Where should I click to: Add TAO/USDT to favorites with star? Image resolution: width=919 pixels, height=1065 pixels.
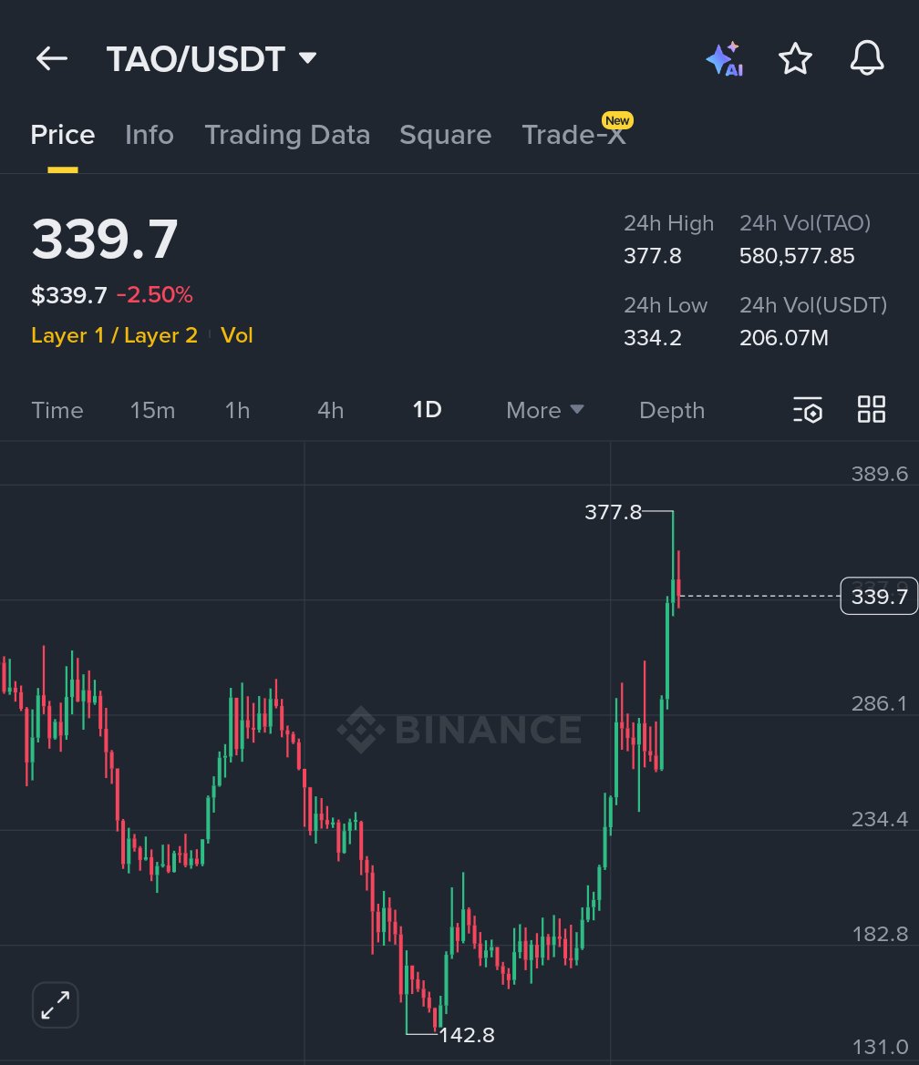(x=795, y=60)
